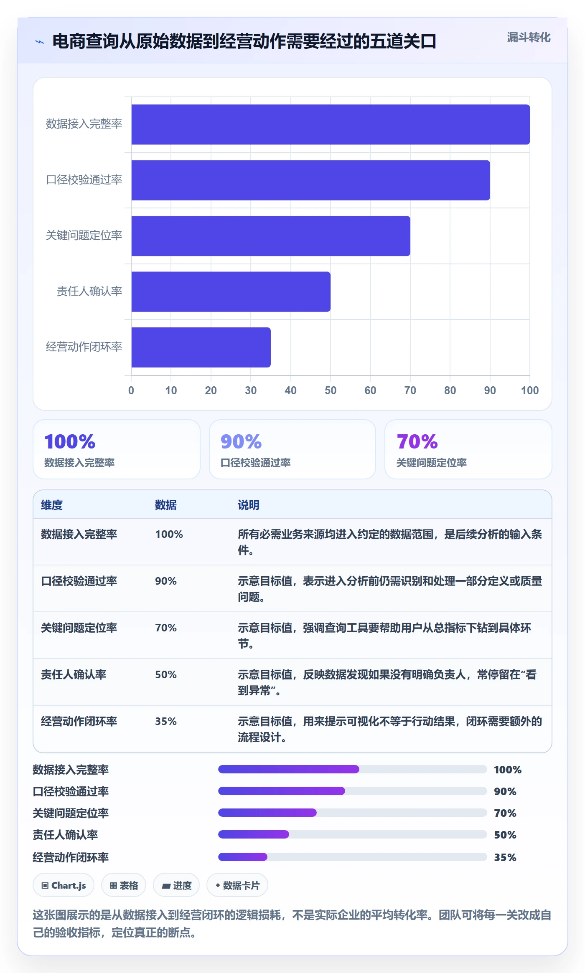Click the 说明 column header
585x973 pixels.
pyautogui.click(x=249, y=505)
